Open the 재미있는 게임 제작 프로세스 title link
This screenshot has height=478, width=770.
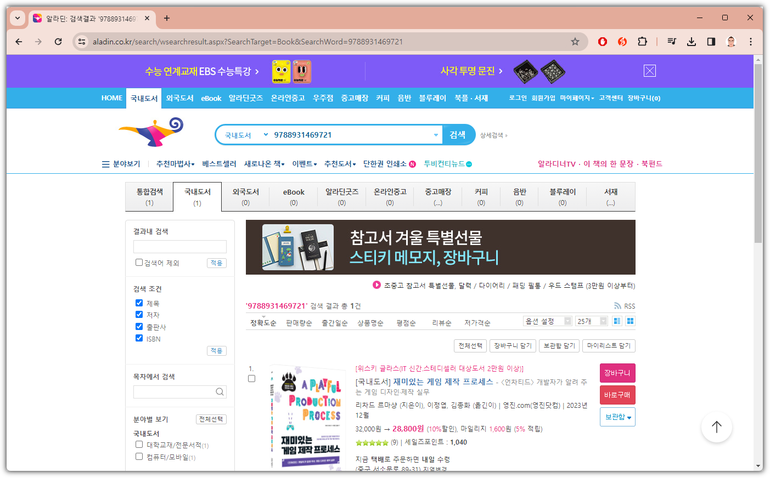coord(443,382)
